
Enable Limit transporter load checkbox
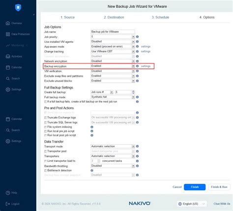pyautogui.click(x=45, y=161)
